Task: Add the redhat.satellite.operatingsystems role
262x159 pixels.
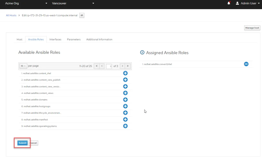Action: (125, 126)
